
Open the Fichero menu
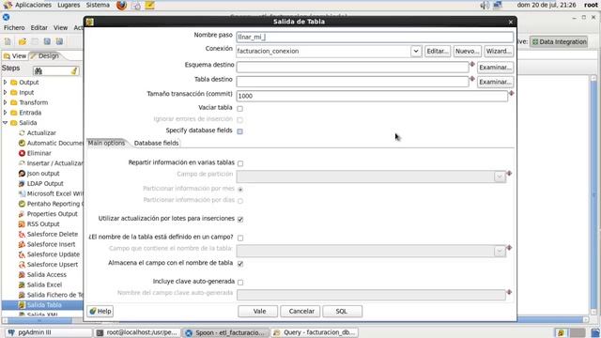tap(14, 27)
